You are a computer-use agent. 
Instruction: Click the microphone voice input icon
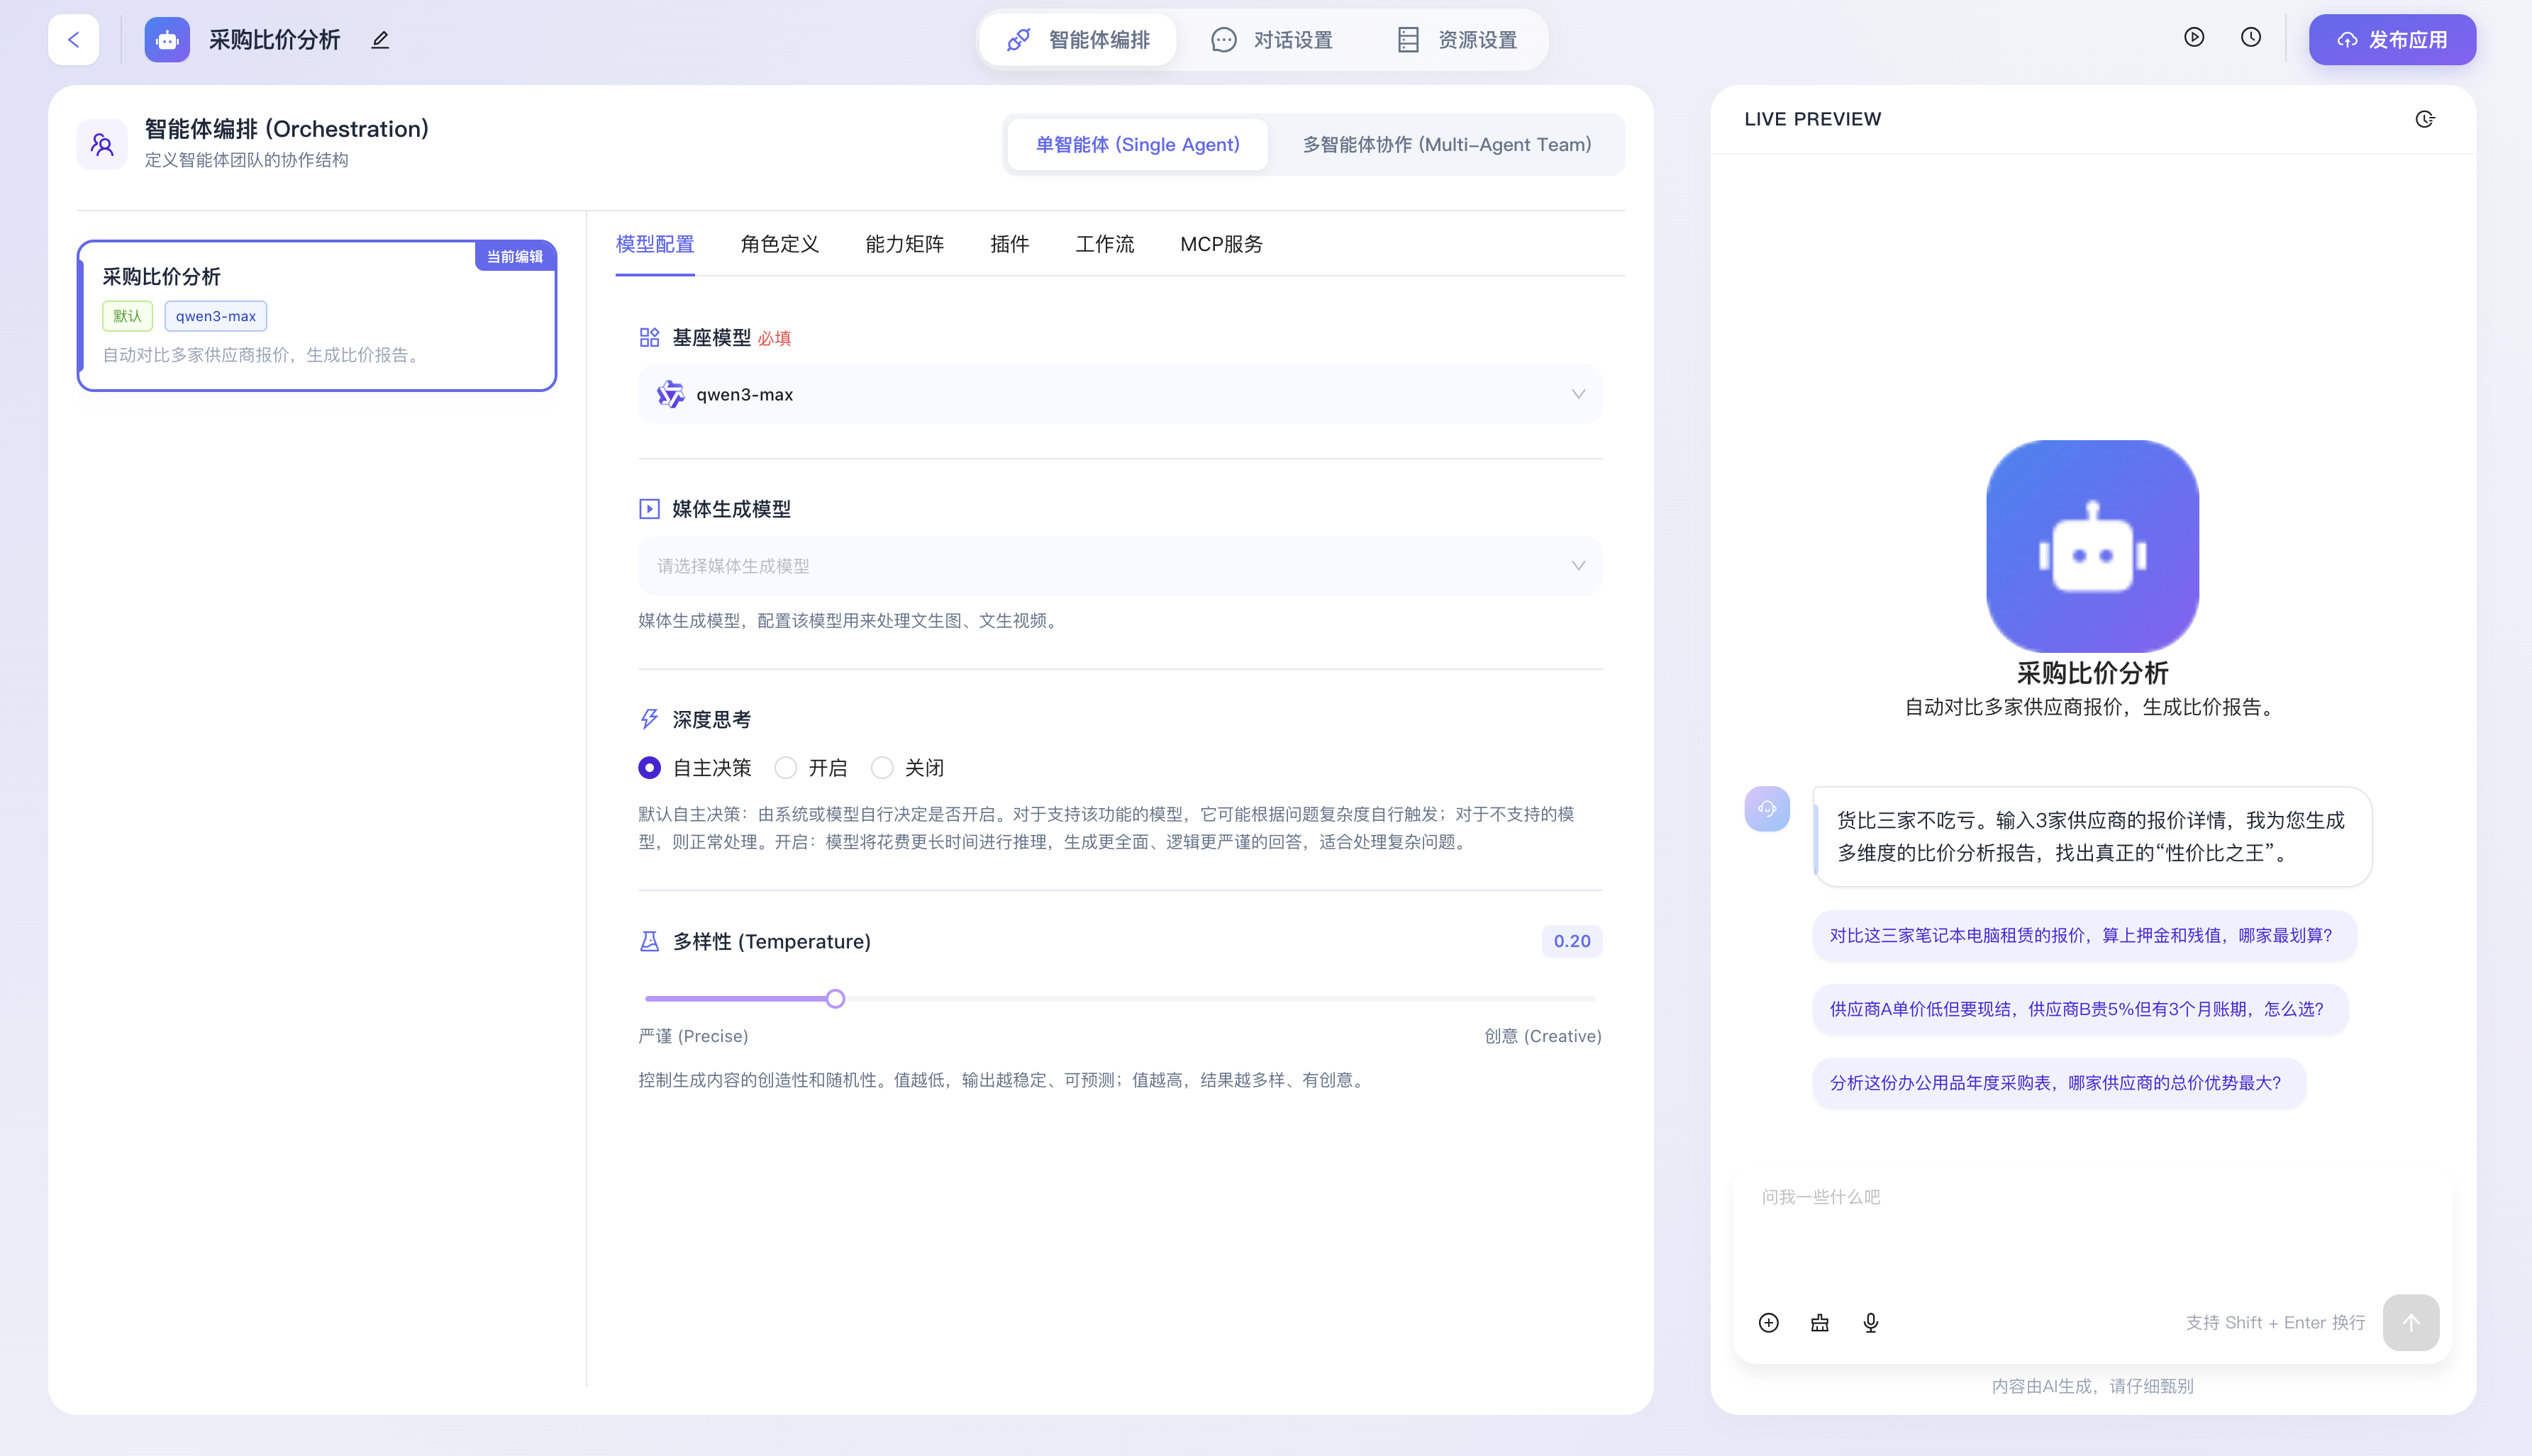1871,1323
